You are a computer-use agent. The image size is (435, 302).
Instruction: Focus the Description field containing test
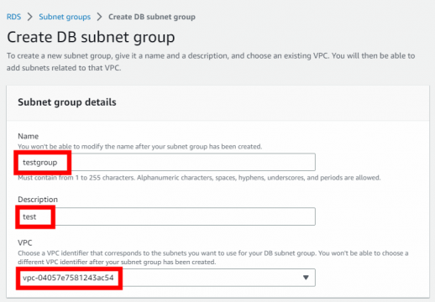(x=166, y=216)
